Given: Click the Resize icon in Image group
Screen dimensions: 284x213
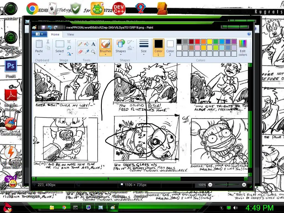Looking at the screenshot, I should [x=69, y=48].
